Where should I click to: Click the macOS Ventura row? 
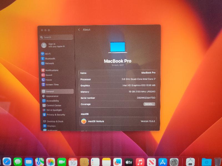[x=118, y=121]
